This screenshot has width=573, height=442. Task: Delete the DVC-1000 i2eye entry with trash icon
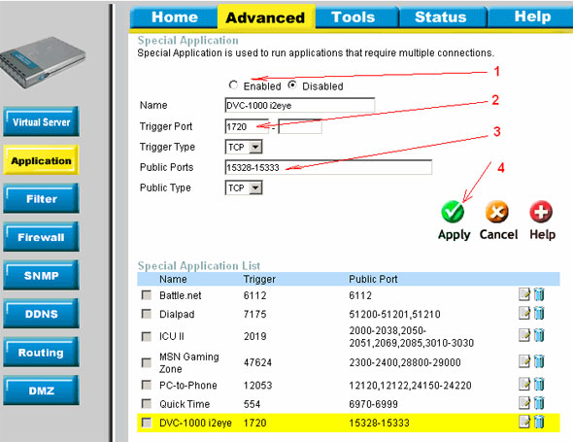click(x=539, y=422)
